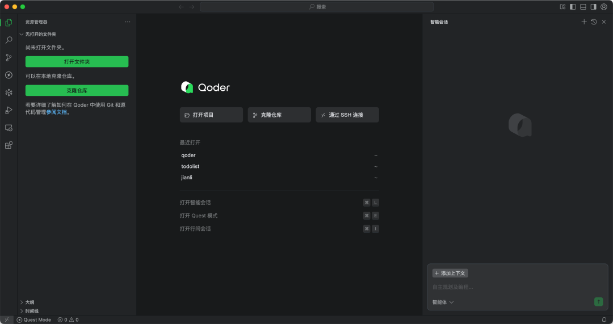Focus the 自主规划及编程 chat input

[x=517, y=287]
